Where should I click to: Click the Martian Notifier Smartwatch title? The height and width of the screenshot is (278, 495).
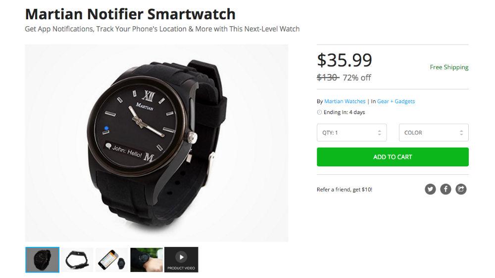tap(130, 14)
